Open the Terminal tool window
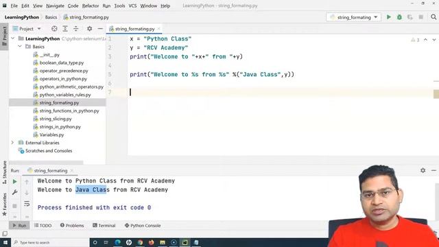Viewport: 439px width, 247px height. [x=104, y=226]
